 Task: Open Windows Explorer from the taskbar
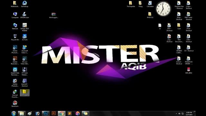tap(22, 113)
